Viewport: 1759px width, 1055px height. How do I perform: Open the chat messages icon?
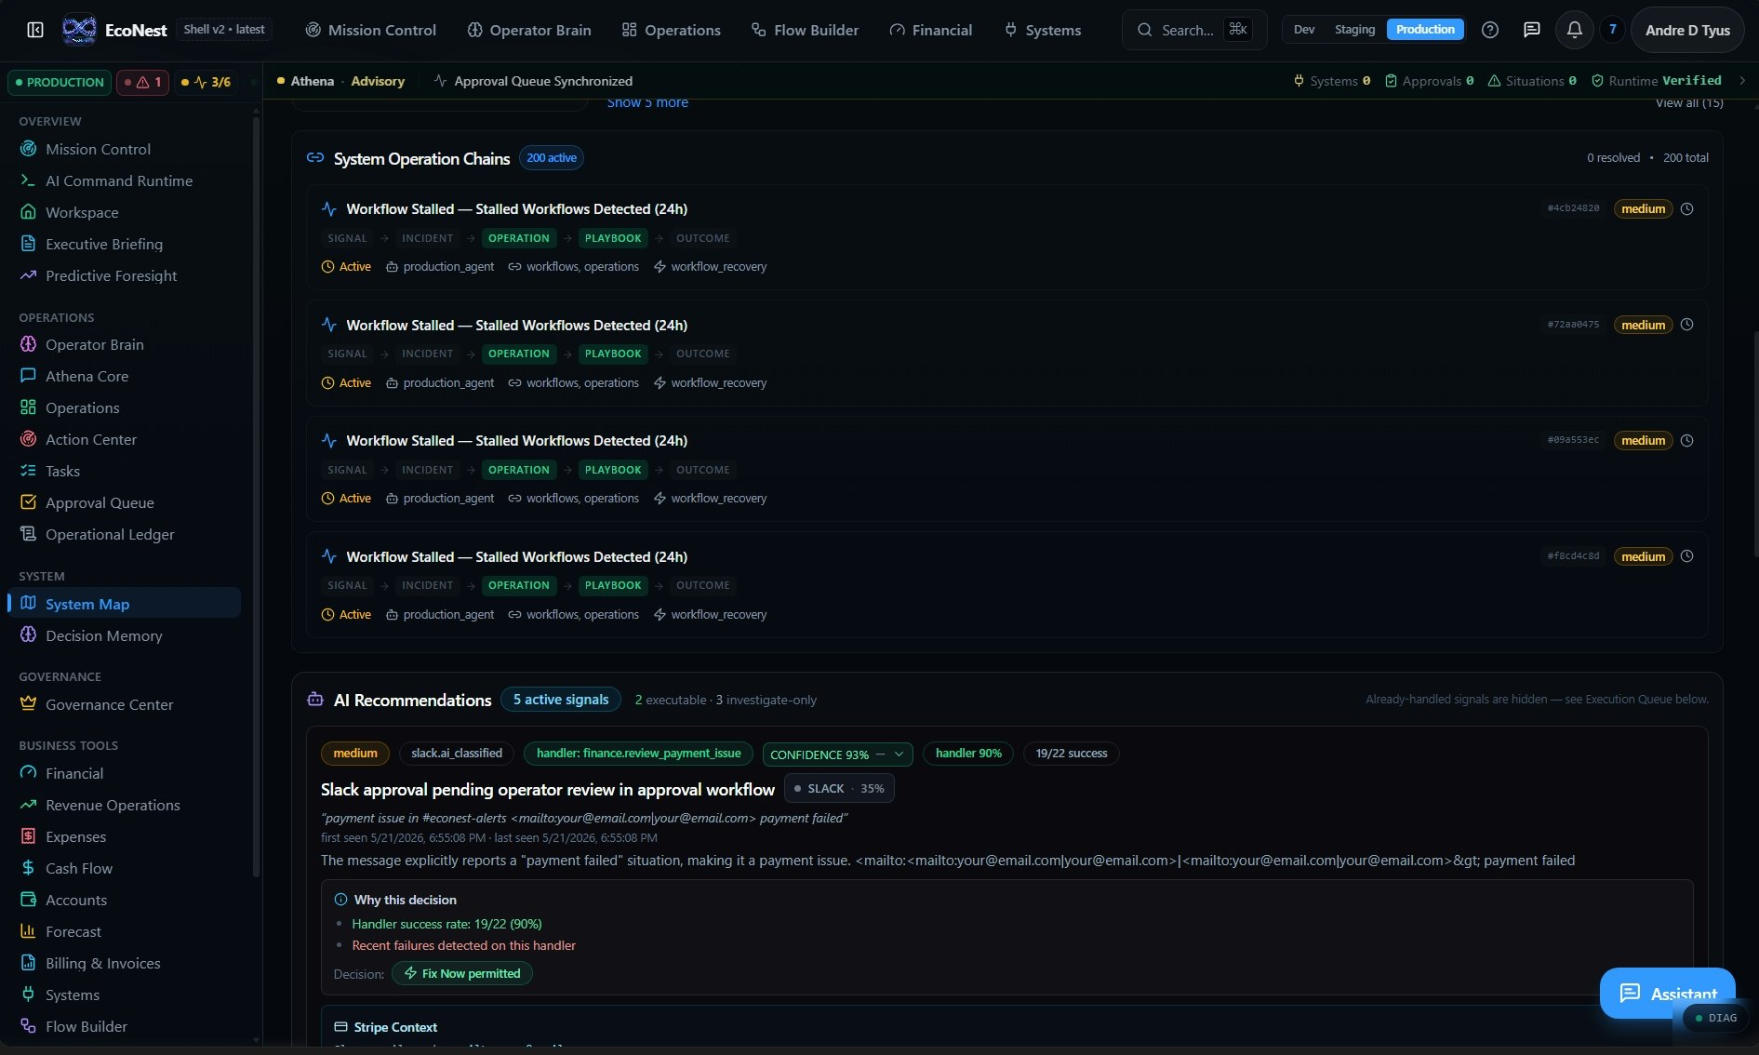coord(1531,30)
